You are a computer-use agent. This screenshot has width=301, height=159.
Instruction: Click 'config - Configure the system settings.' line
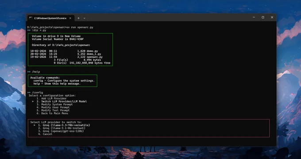pyautogui.click(x=64, y=81)
